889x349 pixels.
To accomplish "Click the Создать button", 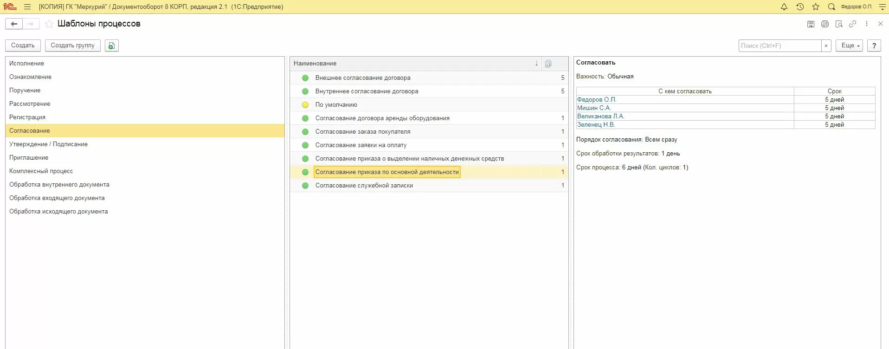I will (x=23, y=45).
